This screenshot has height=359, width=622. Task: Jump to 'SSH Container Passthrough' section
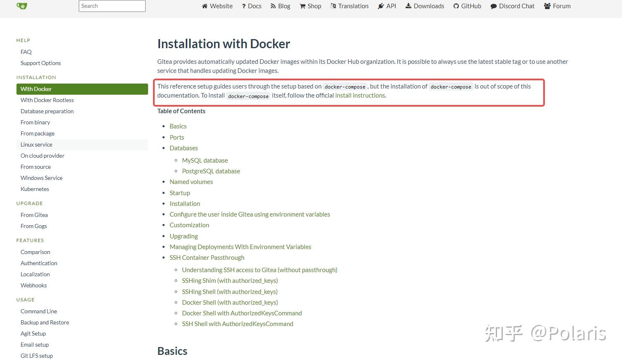coord(207,257)
